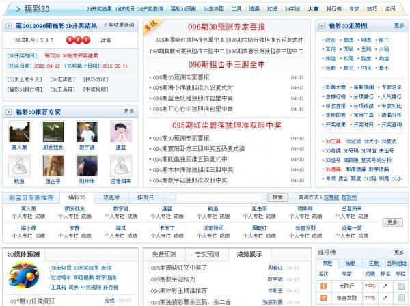Click 更多 link in 福彩3D走势图 header
The image size is (410, 306).
click(399, 25)
